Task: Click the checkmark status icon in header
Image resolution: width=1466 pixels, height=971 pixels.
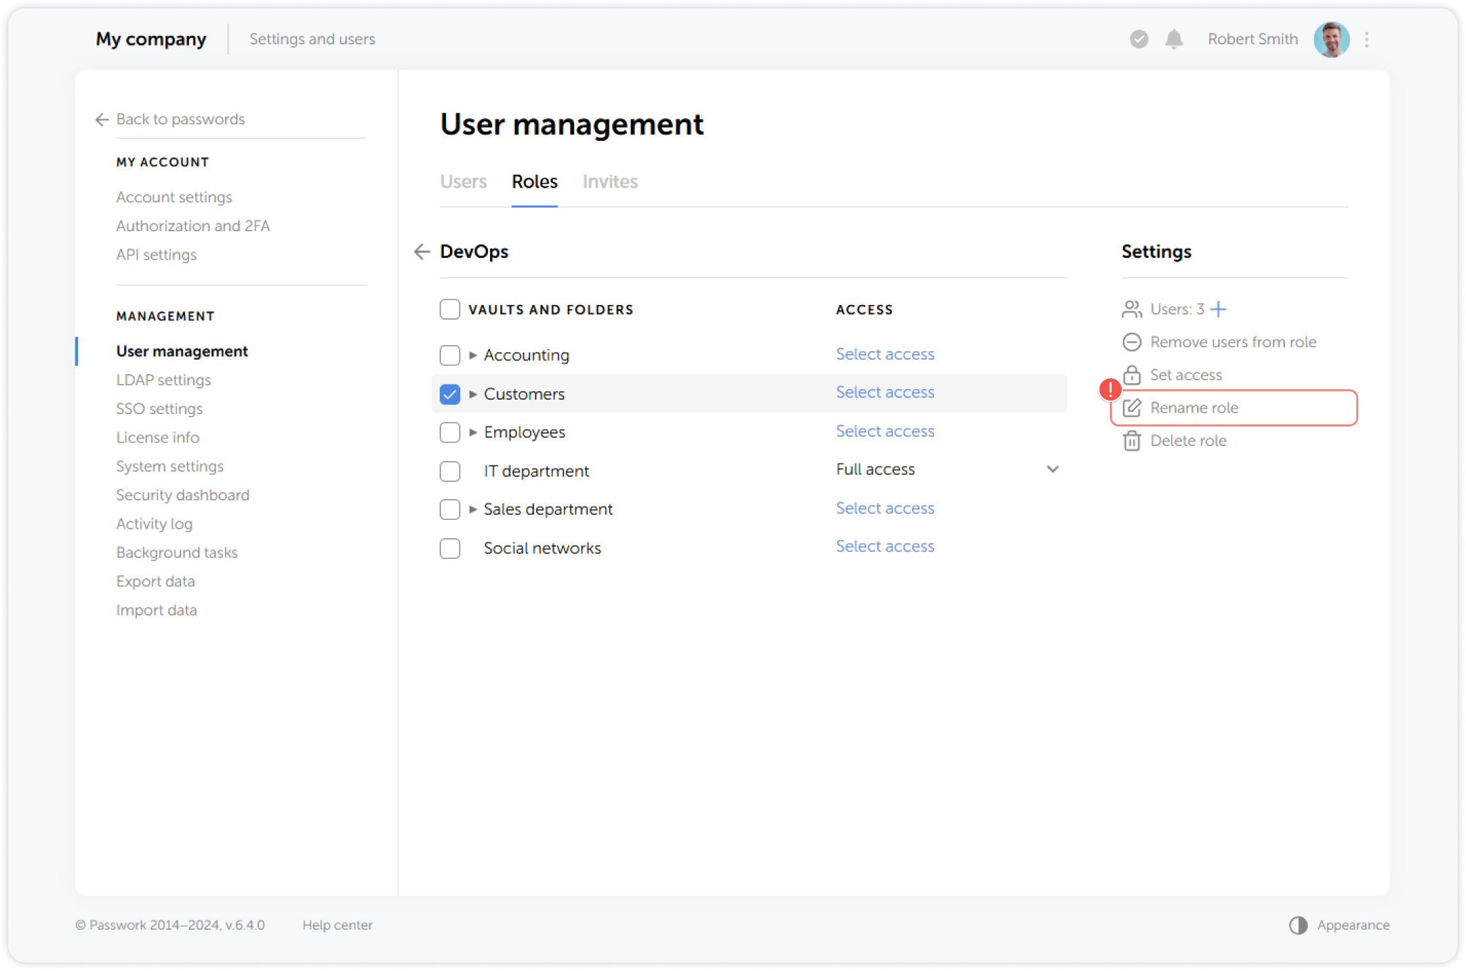Action: pos(1139,39)
